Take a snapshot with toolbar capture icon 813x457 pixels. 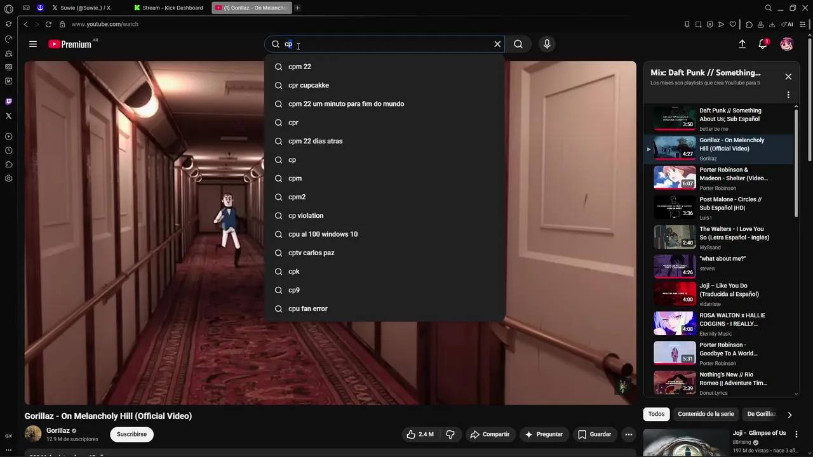pyautogui.click(x=698, y=25)
